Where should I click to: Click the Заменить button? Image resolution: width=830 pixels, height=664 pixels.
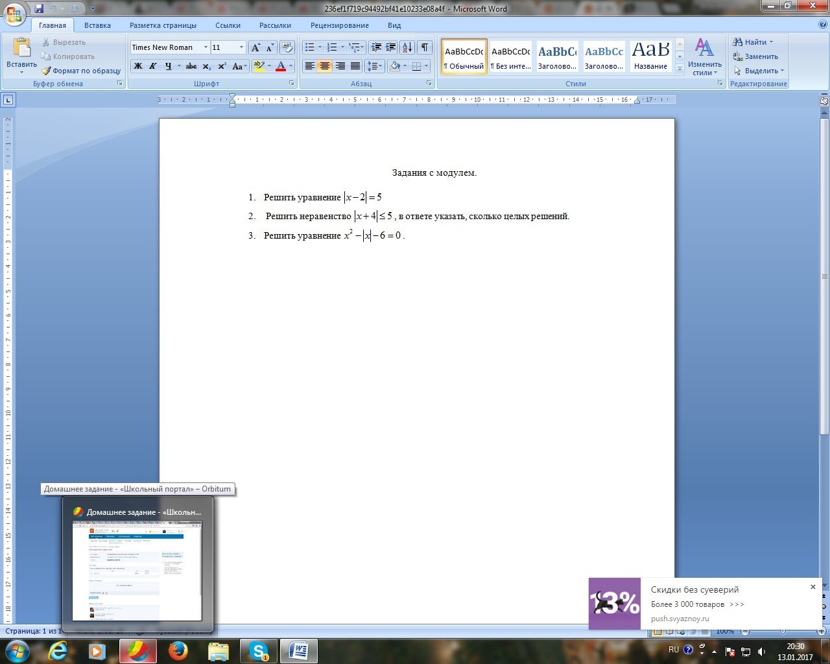[755, 56]
